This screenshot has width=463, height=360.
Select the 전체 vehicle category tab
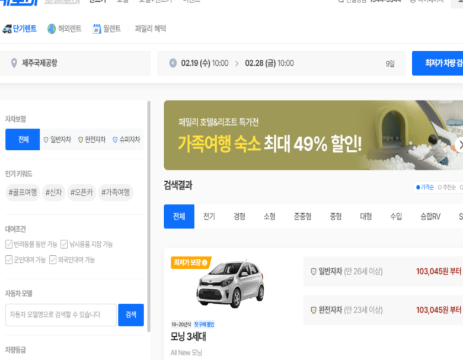(x=179, y=217)
